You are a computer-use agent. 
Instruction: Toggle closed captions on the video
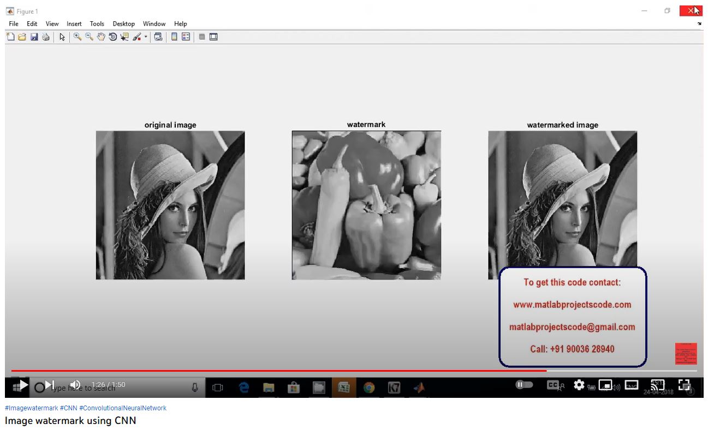point(553,385)
